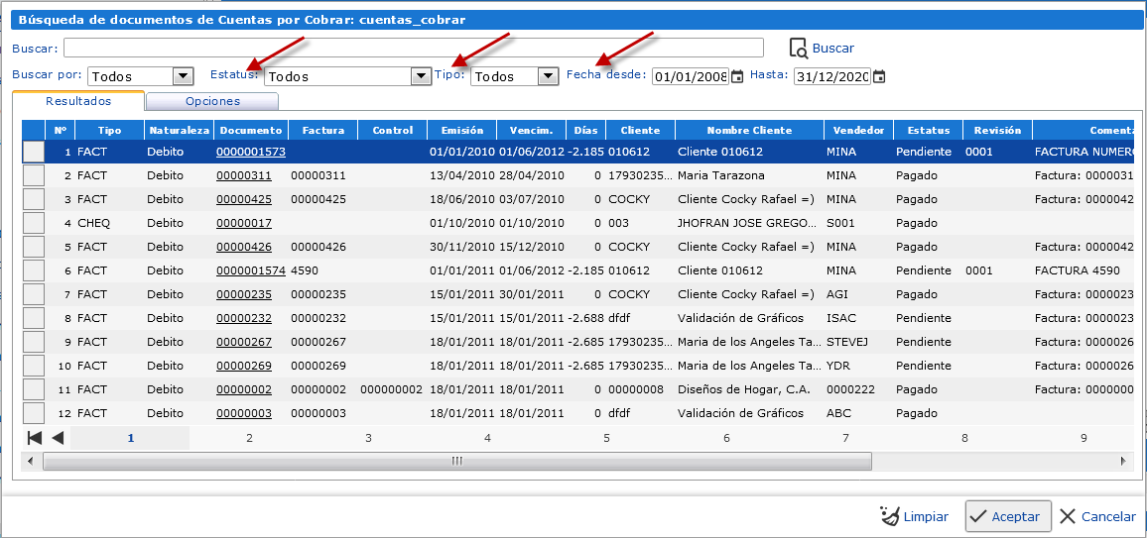
Task: Go to first page of results
Action: tap(35, 438)
